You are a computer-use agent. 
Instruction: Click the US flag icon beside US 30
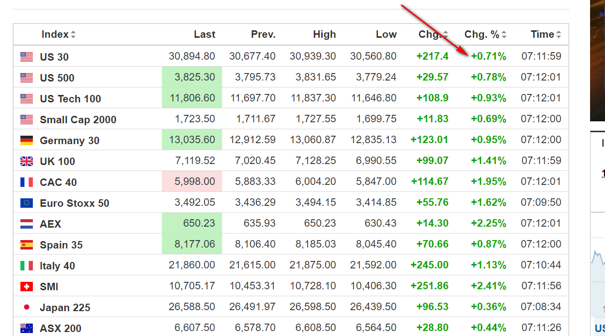(26, 57)
